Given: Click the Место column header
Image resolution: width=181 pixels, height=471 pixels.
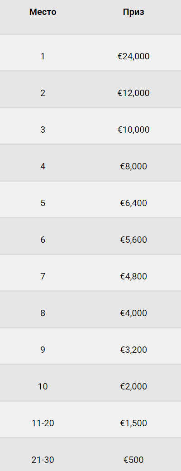Looking at the screenshot, I should coord(43,12).
